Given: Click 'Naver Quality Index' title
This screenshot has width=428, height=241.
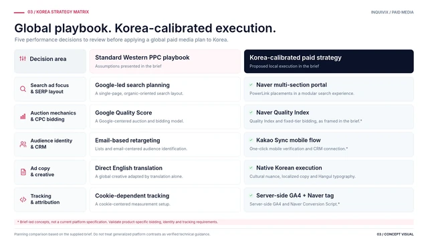Looking at the screenshot, I should pyautogui.click(x=282, y=112).
